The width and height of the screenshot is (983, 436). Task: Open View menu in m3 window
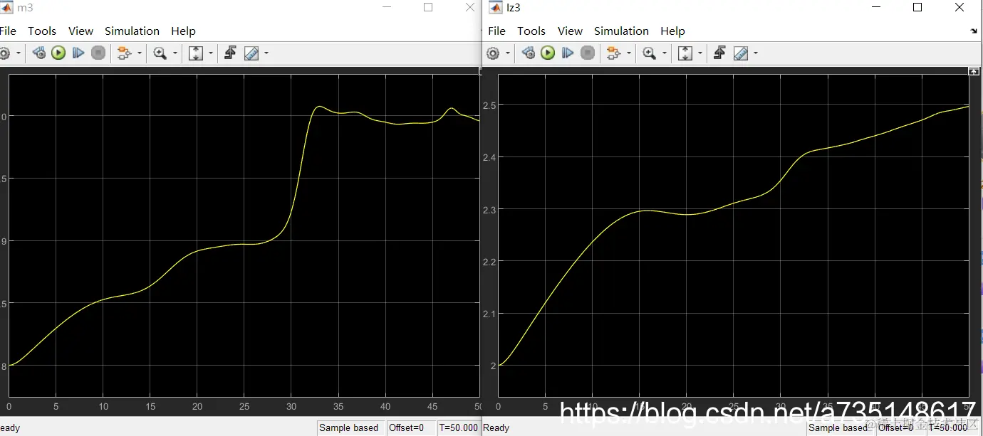(80, 31)
